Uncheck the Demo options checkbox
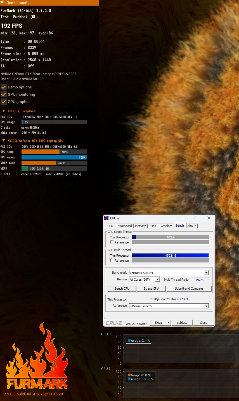The height and width of the screenshot is (401, 239). (3, 87)
